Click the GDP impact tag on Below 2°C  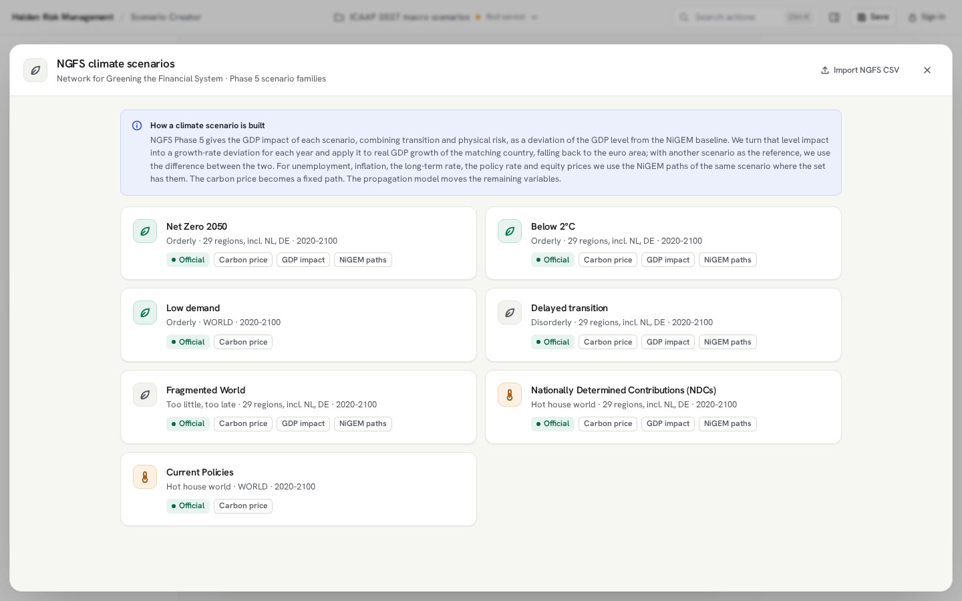click(x=668, y=260)
